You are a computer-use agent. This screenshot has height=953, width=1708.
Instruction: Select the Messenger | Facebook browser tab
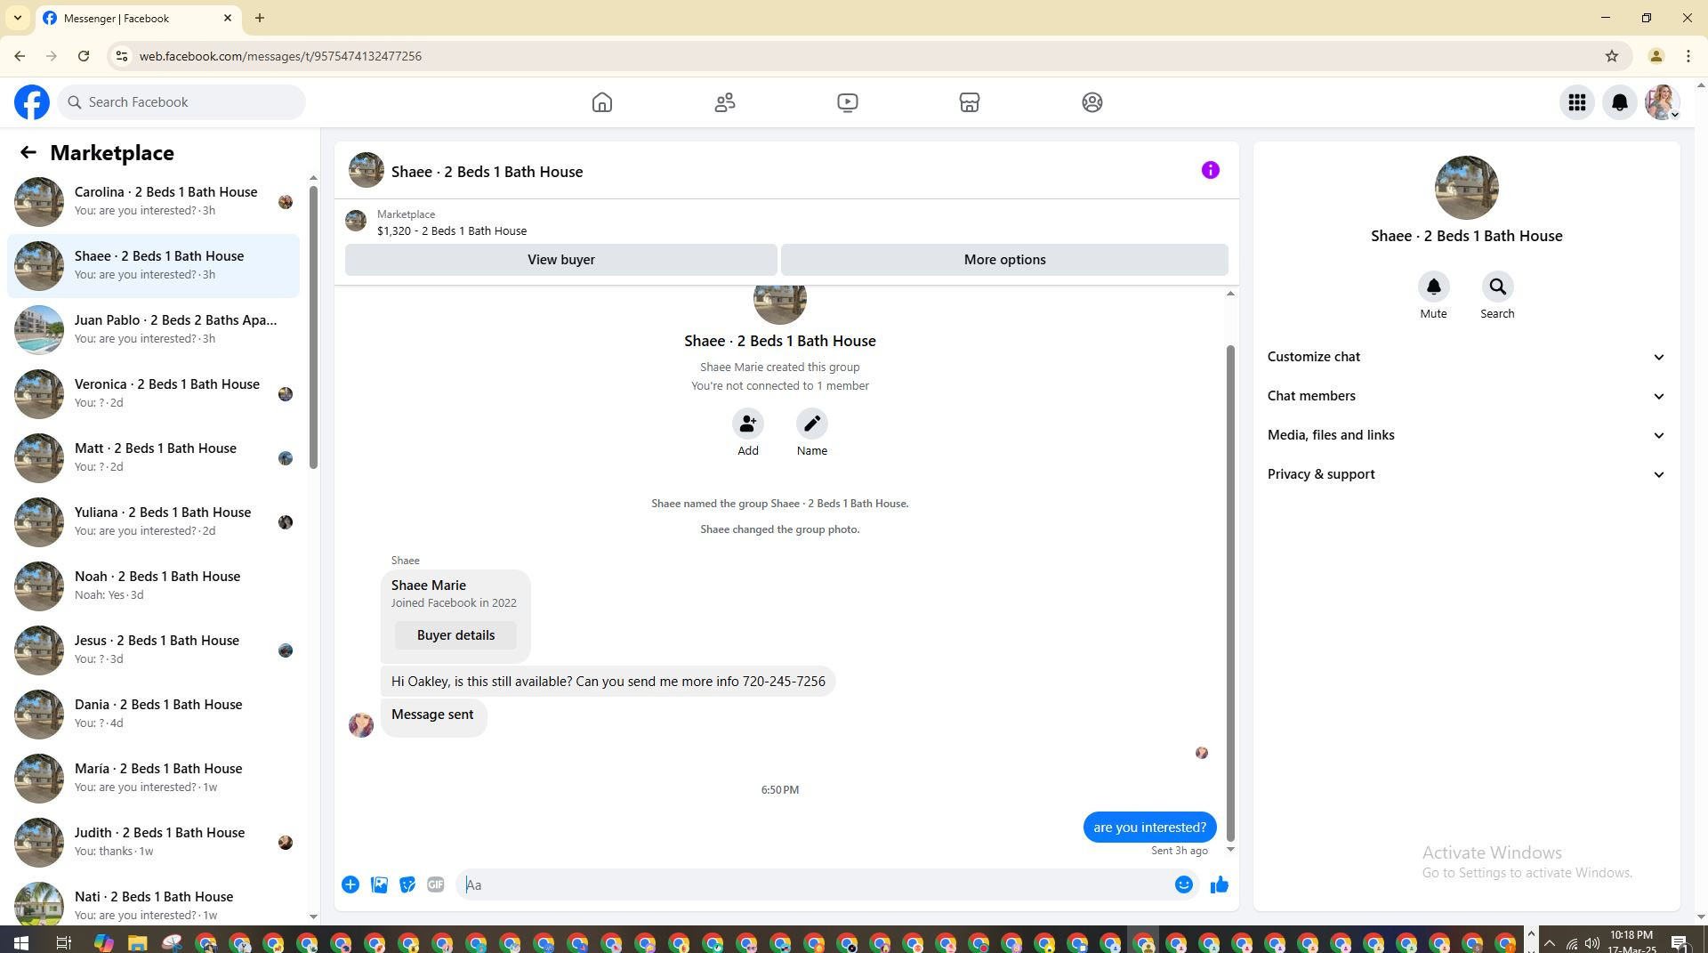pyautogui.click(x=138, y=18)
